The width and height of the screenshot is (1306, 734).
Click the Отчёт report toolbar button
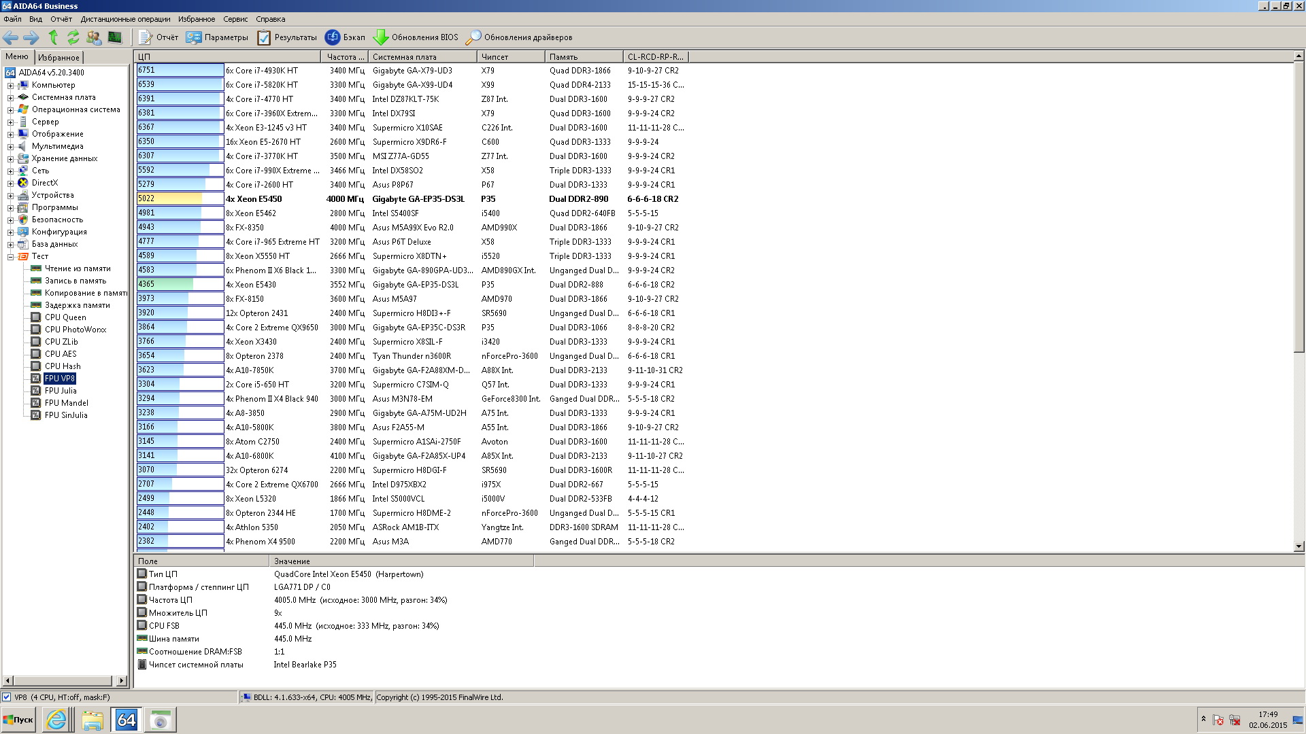pyautogui.click(x=158, y=37)
